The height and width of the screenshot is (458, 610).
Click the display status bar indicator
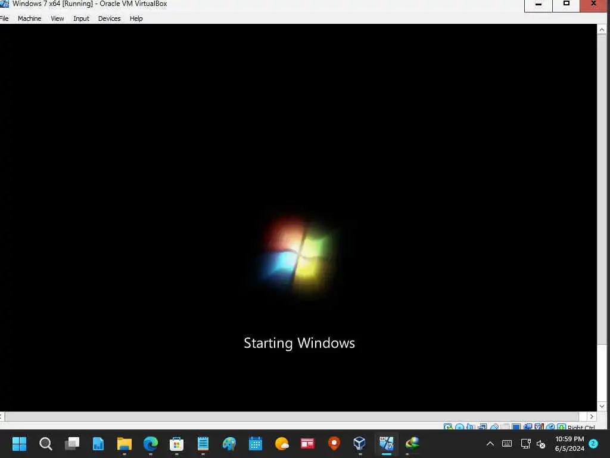click(516, 426)
